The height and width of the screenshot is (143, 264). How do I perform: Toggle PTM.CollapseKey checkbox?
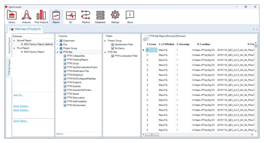coord(65,56)
